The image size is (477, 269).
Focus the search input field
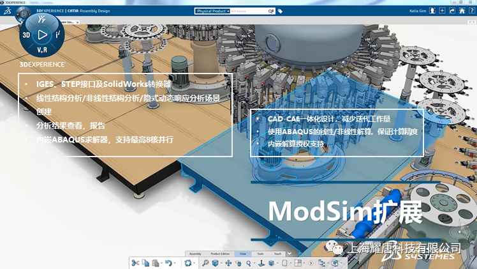coord(249,11)
